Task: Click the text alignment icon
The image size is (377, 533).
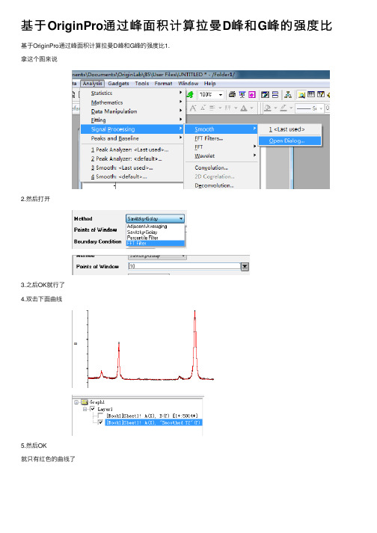Action: 212,108
